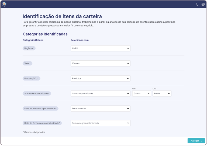Click the Valor* category tag

(x=27, y=63)
